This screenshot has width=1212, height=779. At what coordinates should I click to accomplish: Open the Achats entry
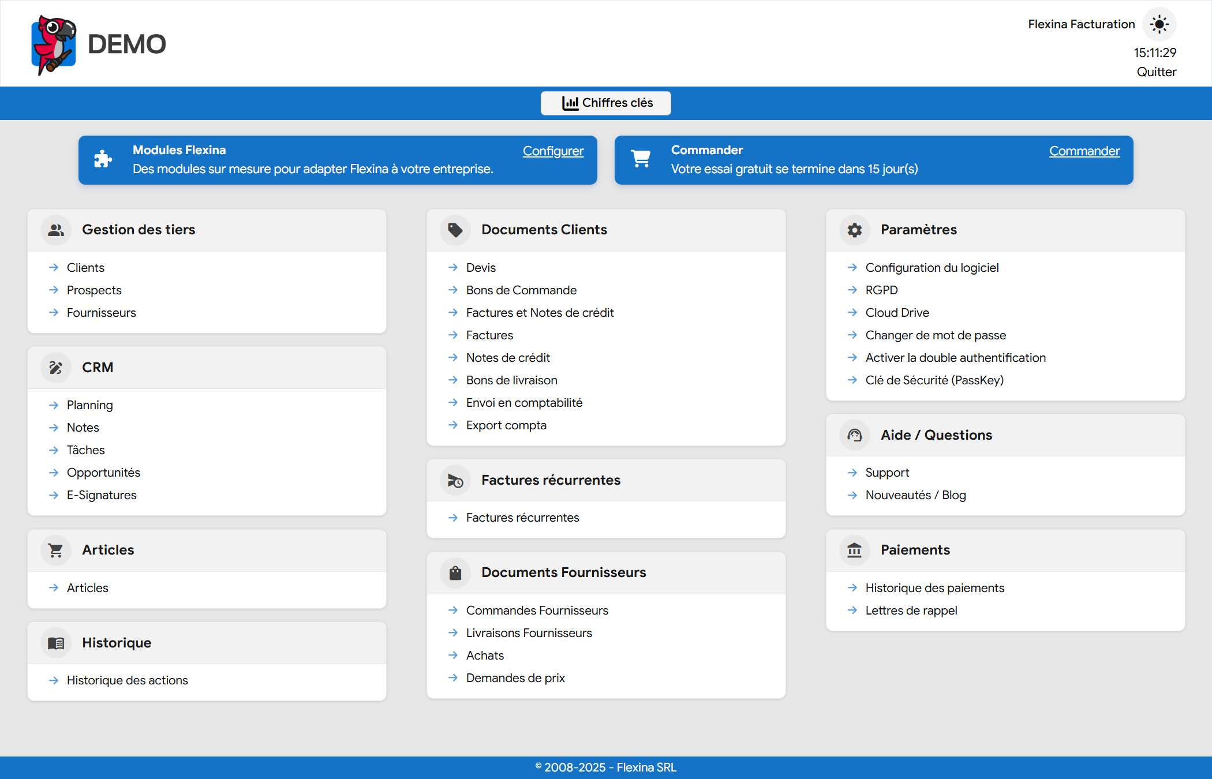[485, 655]
